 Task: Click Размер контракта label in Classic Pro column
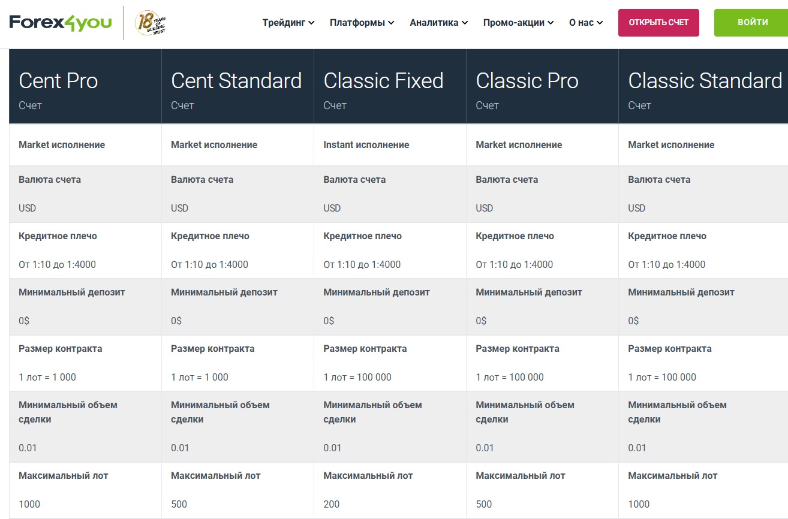tap(518, 349)
